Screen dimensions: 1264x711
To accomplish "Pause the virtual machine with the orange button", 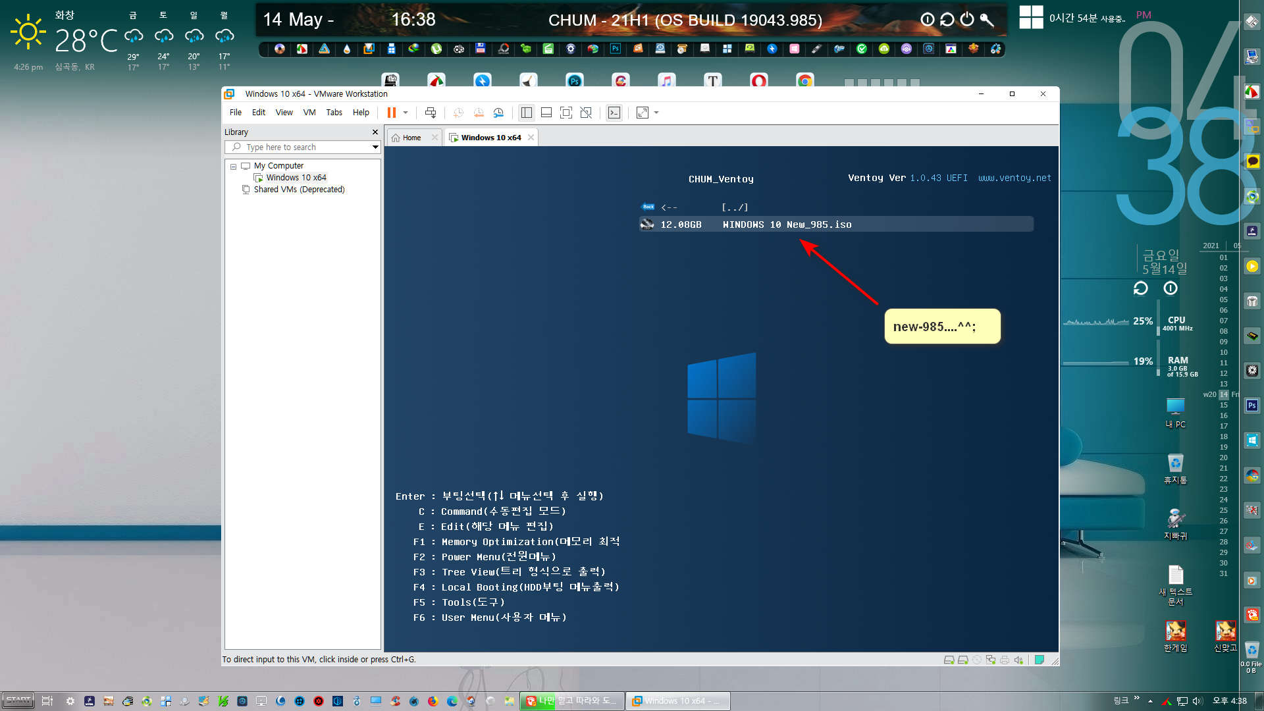I will [392, 113].
